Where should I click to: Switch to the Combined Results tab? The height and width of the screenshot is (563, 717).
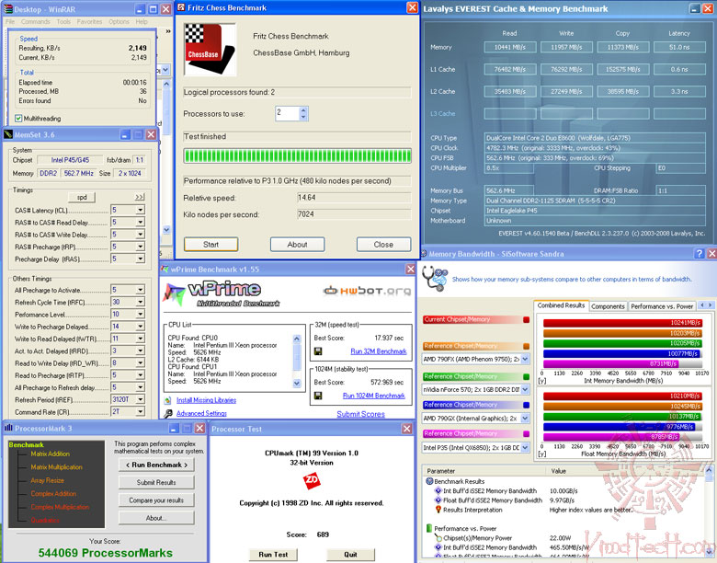pos(561,305)
